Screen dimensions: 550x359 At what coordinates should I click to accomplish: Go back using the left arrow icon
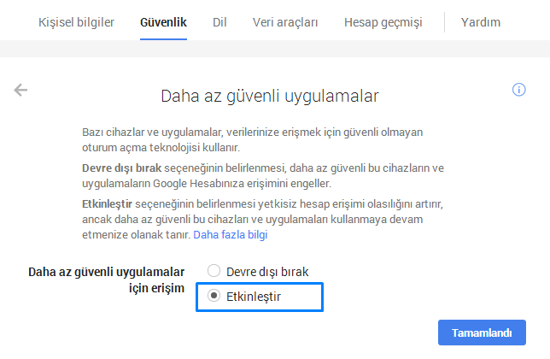click(21, 90)
